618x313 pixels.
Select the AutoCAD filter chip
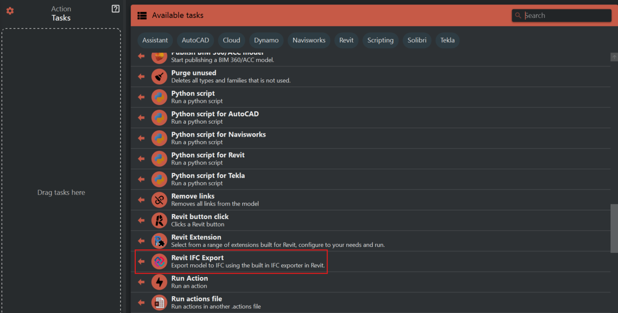195,40
